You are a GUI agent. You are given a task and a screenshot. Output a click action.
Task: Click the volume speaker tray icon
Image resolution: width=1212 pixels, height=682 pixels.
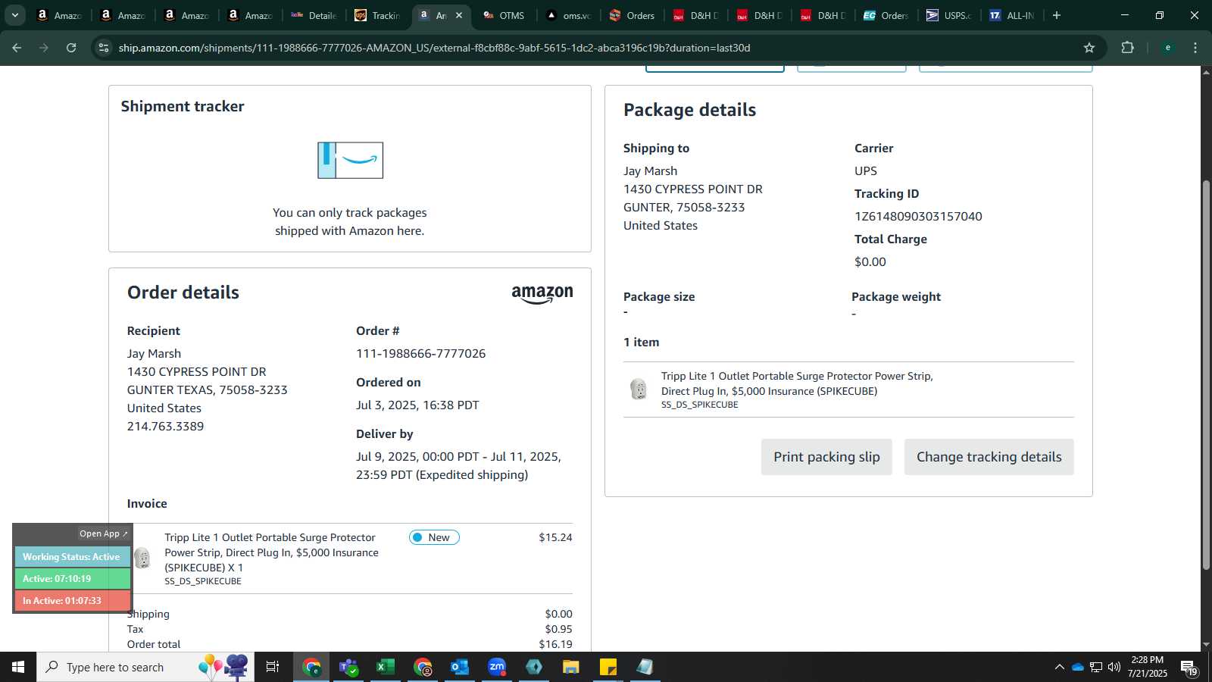(x=1114, y=667)
